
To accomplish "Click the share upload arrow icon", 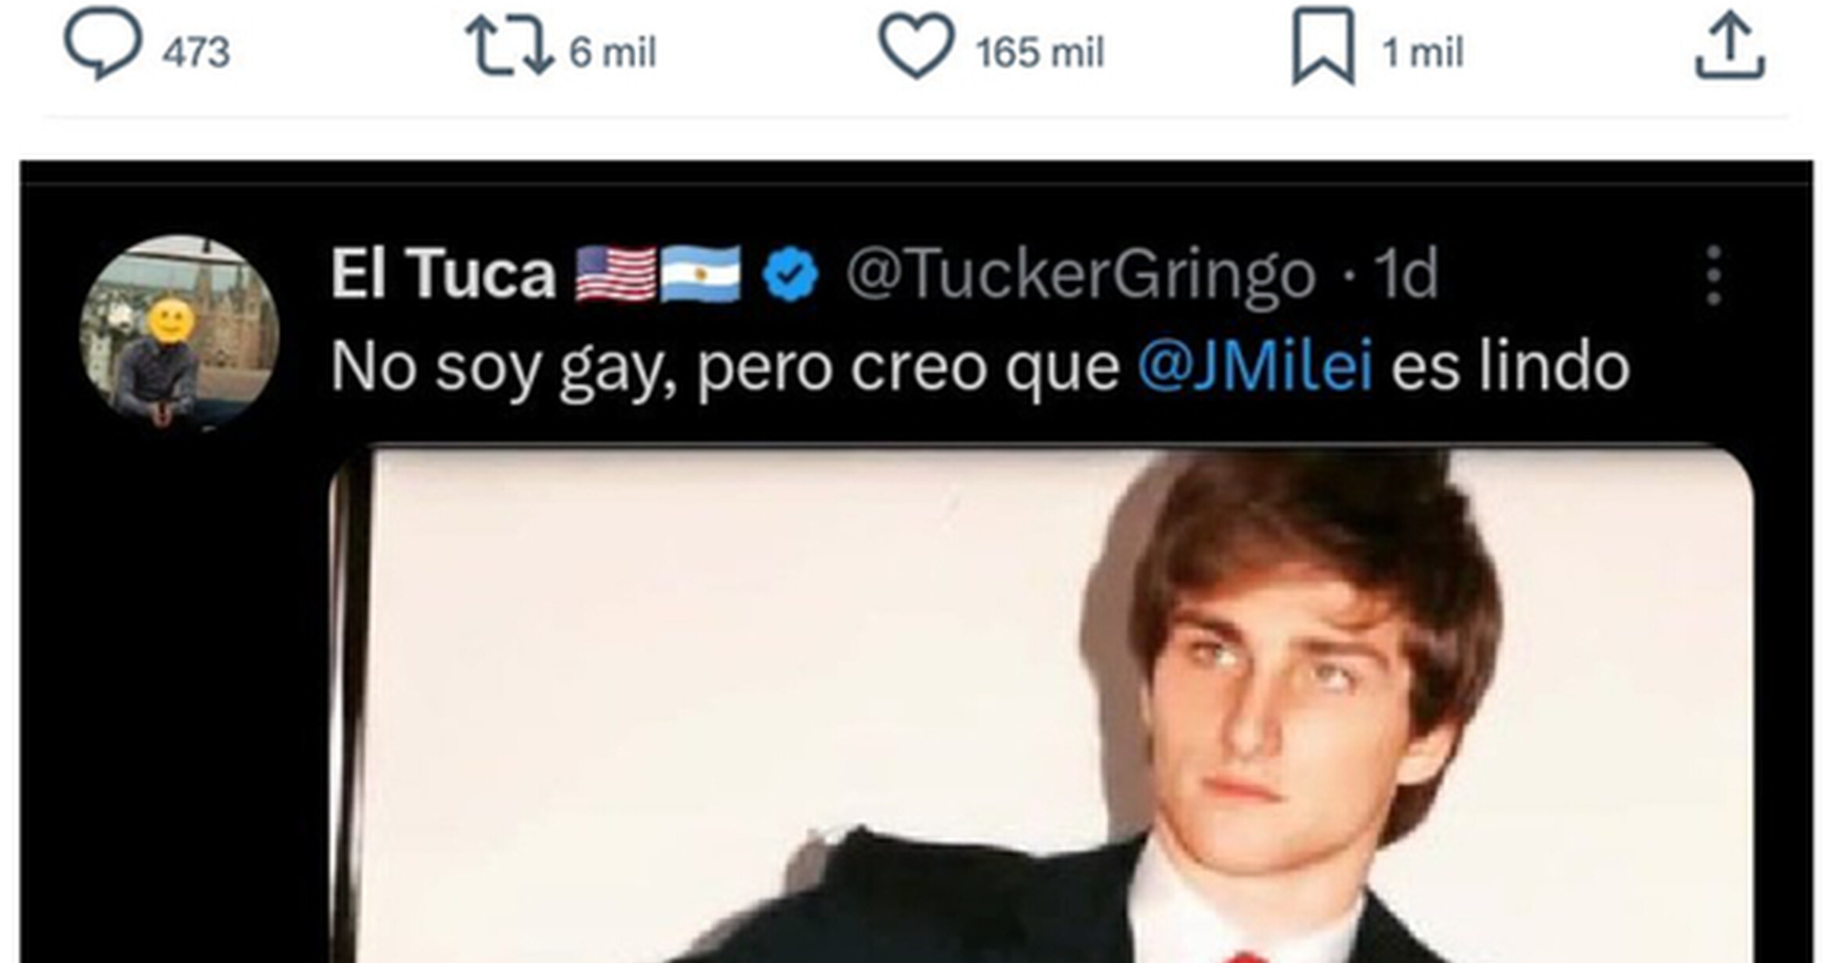I will 1731,49.
